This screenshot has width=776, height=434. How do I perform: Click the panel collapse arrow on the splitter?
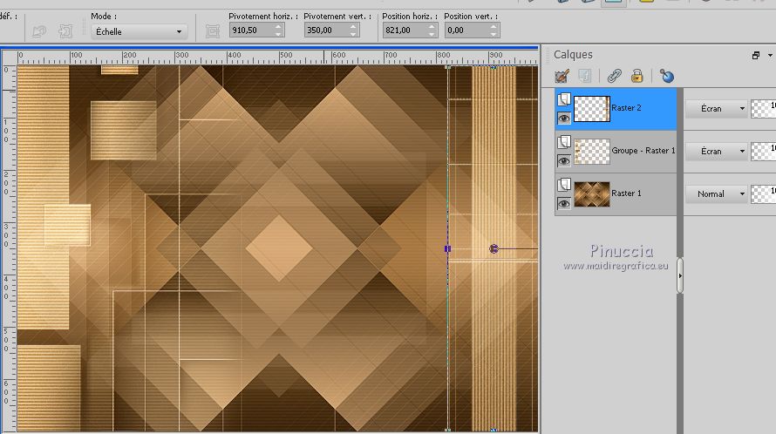click(x=678, y=276)
